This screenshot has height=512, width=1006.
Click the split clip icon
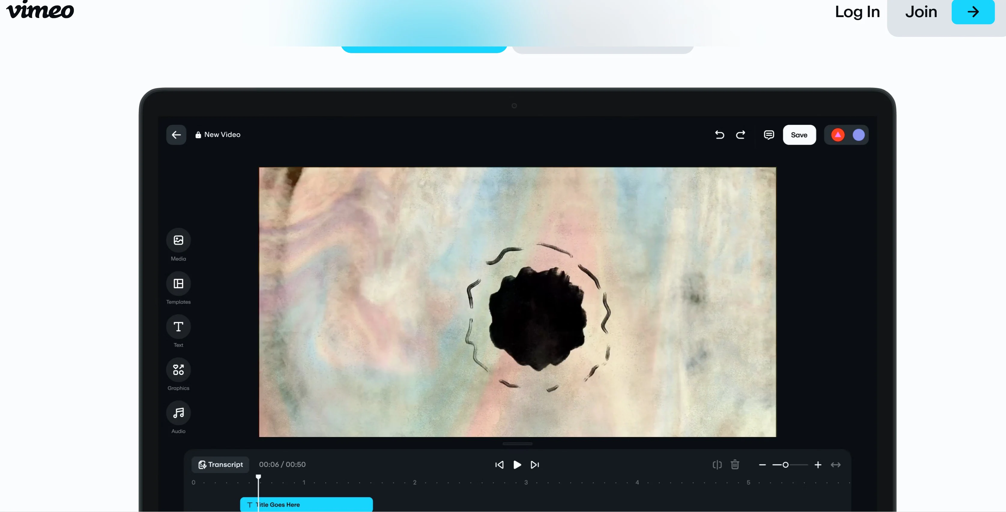(717, 464)
